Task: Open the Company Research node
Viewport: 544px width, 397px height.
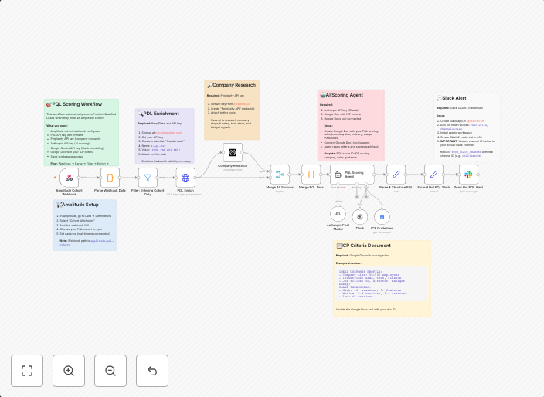Action: point(233,152)
